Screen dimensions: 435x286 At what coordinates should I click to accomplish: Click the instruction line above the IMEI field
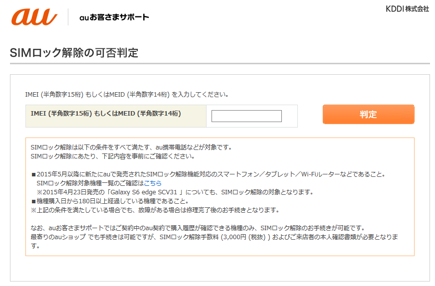click(127, 95)
